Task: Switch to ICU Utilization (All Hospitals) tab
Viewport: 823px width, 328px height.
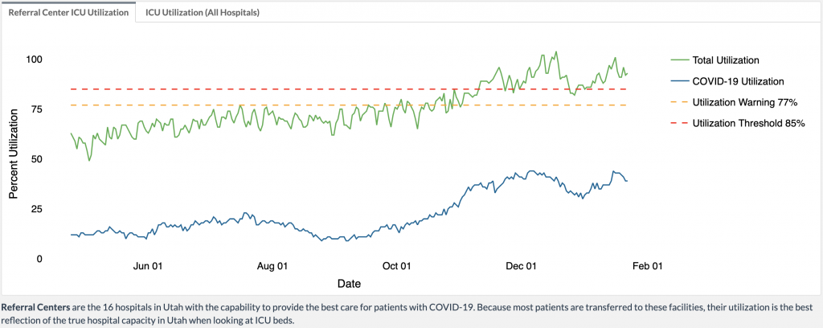Action: point(203,14)
